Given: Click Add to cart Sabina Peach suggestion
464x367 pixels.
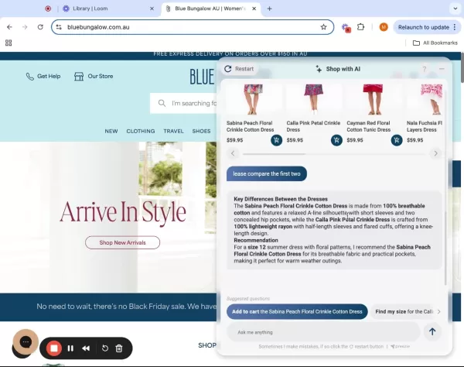Looking at the screenshot, I should [297, 311].
